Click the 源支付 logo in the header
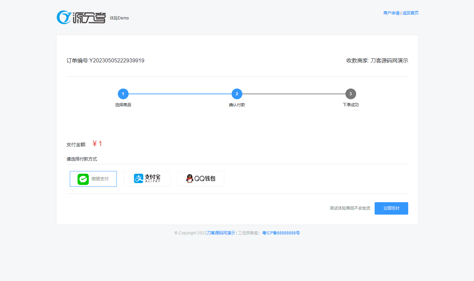 (81, 17)
